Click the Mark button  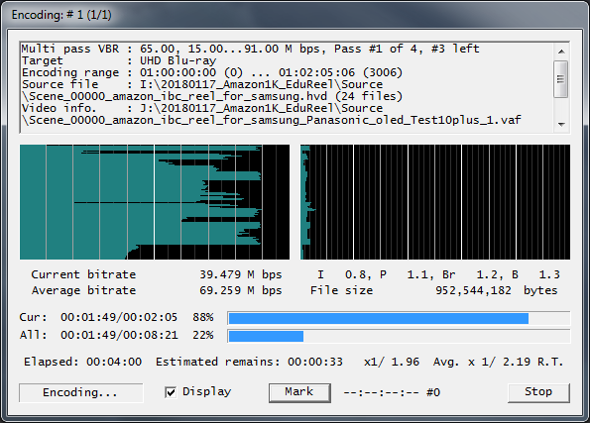click(x=299, y=392)
